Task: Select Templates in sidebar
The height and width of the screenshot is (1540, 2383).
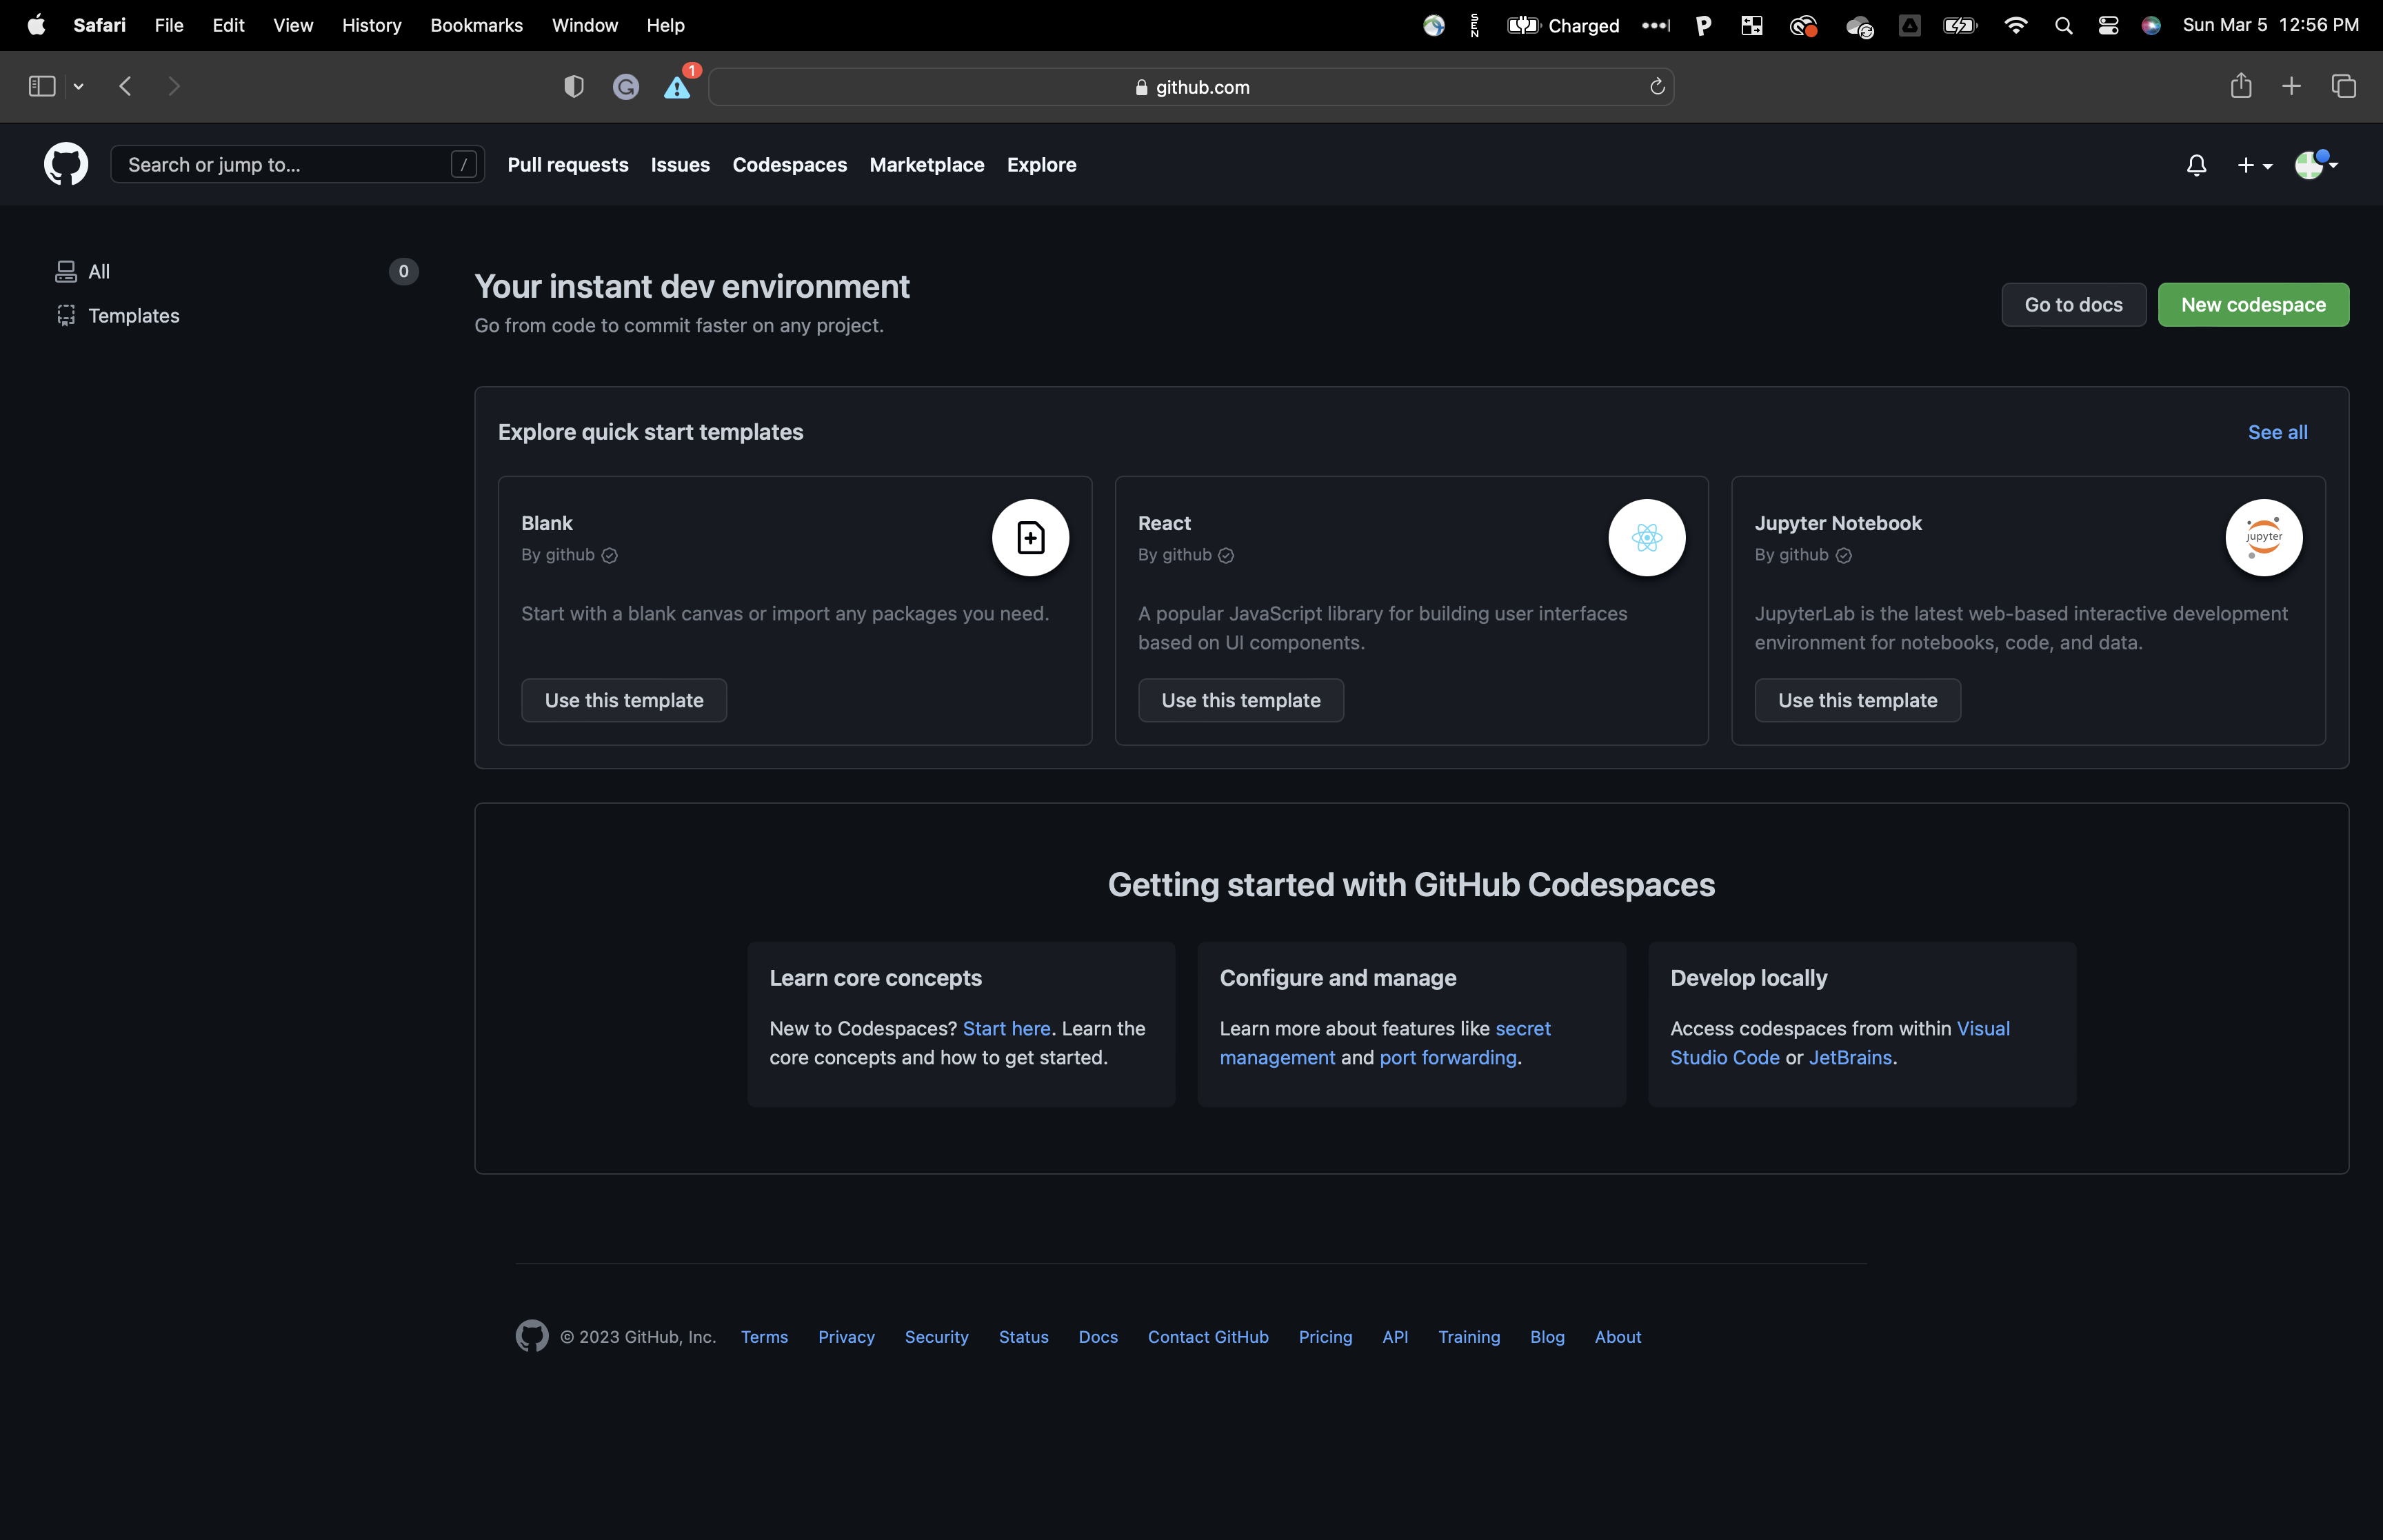Action: pos(236,316)
